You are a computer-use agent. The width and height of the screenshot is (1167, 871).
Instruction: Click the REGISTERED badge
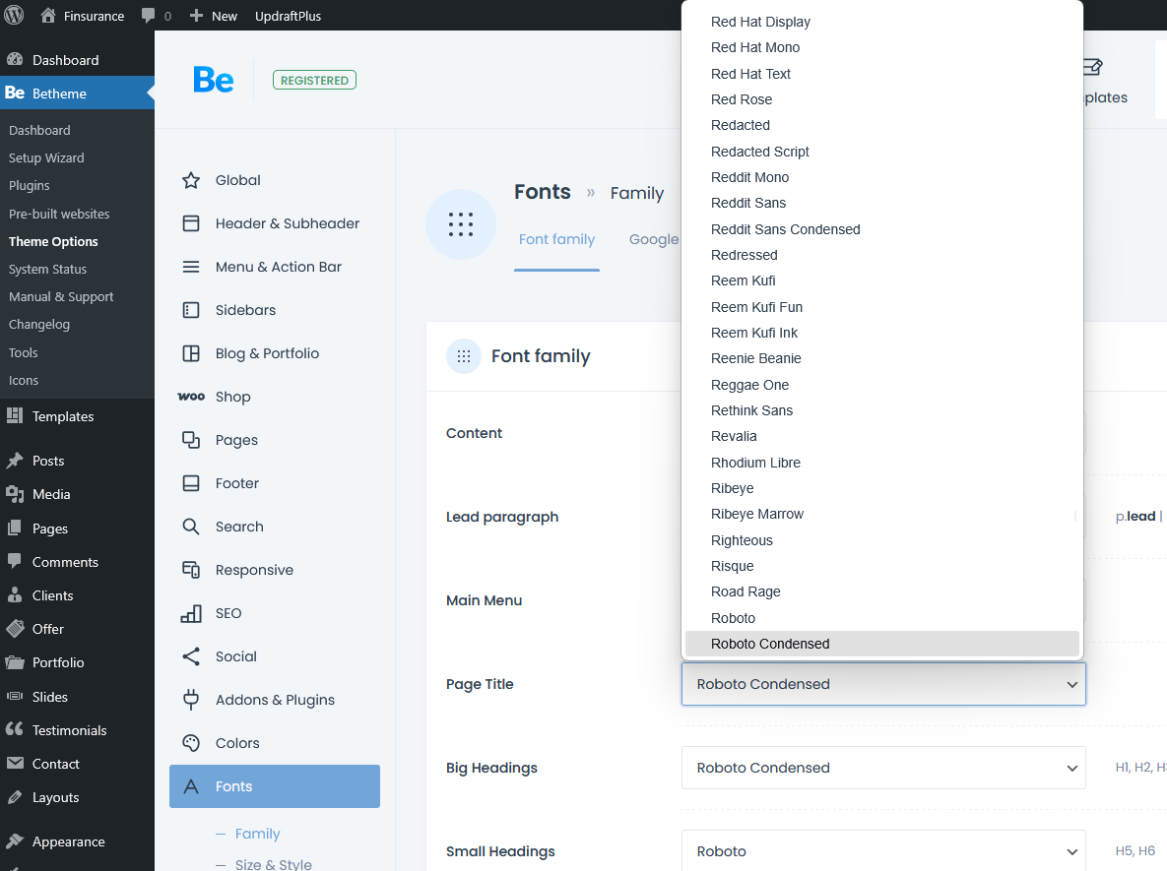click(x=314, y=80)
